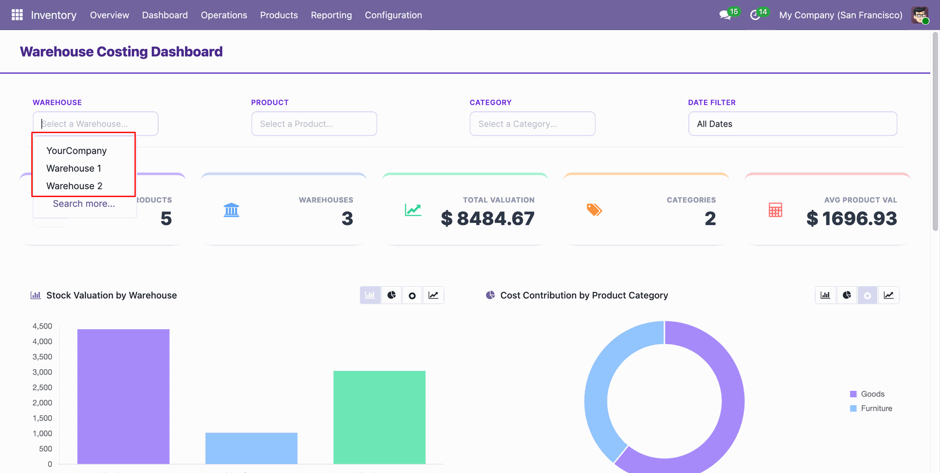Click the orange tags icon on Categories card
The image size is (940, 473).
click(x=594, y=210)
